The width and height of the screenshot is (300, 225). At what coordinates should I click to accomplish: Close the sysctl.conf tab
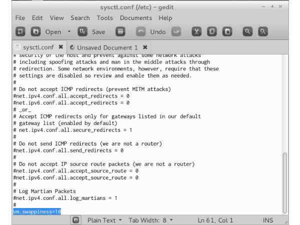pyautogui.click(x=61, y=47)
